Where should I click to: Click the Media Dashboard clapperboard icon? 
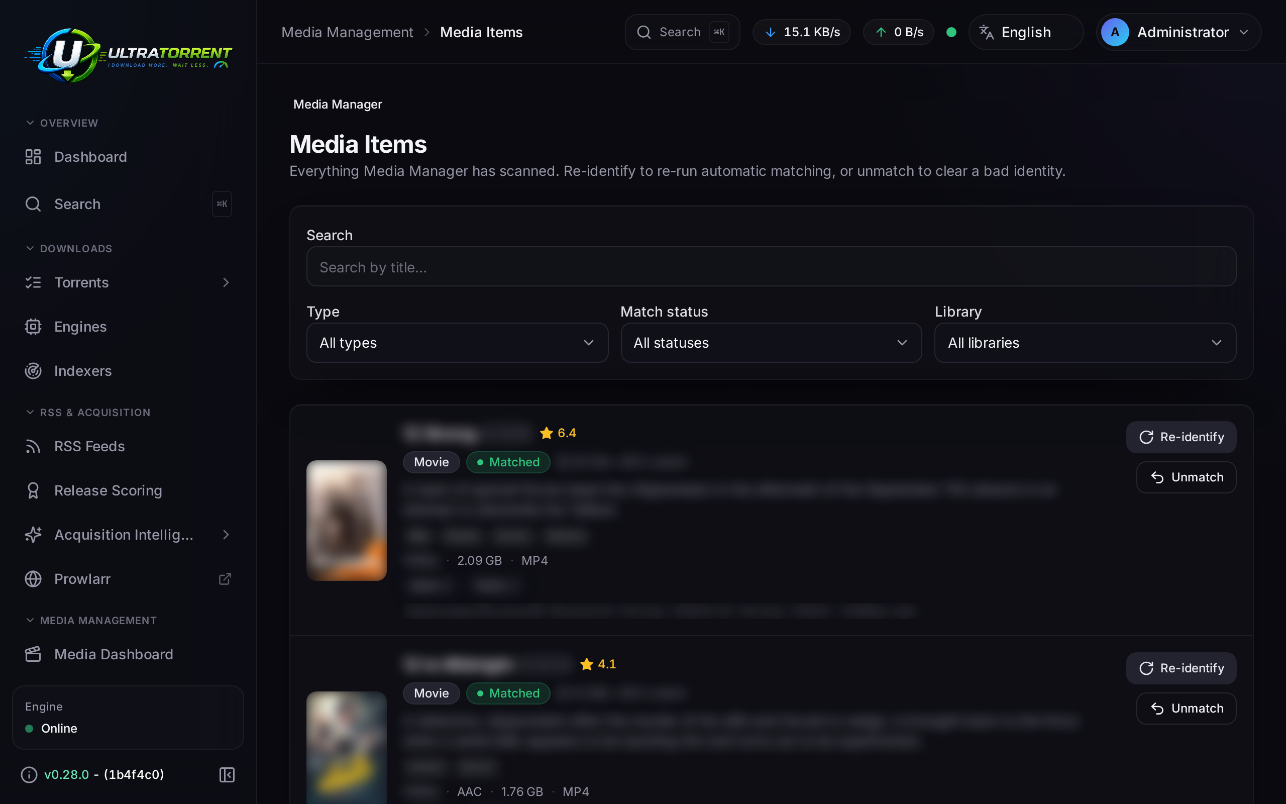[x=33, y=654]
